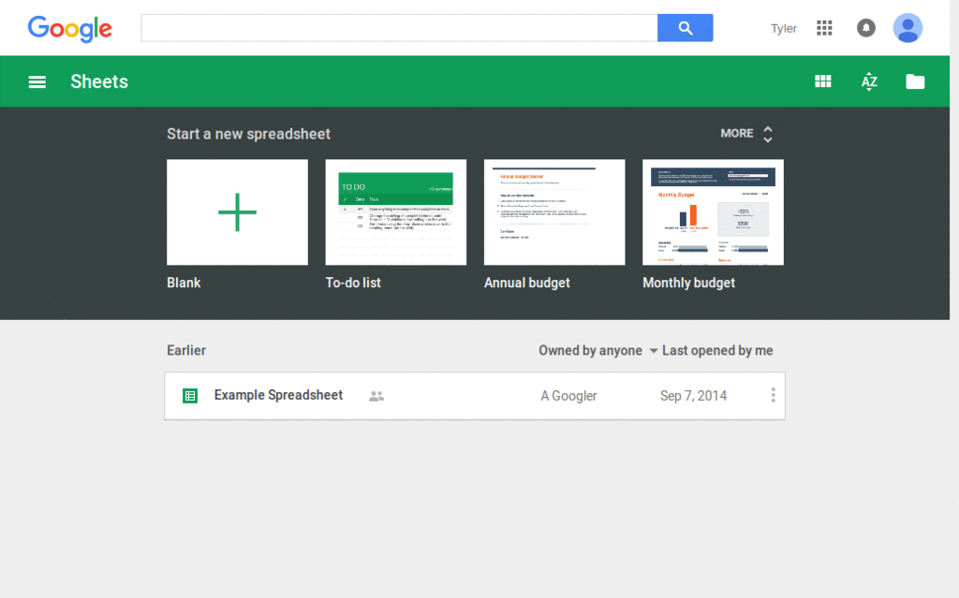Open the Google apps grid
Screen dimensions: 959x598
coord(824,28)
